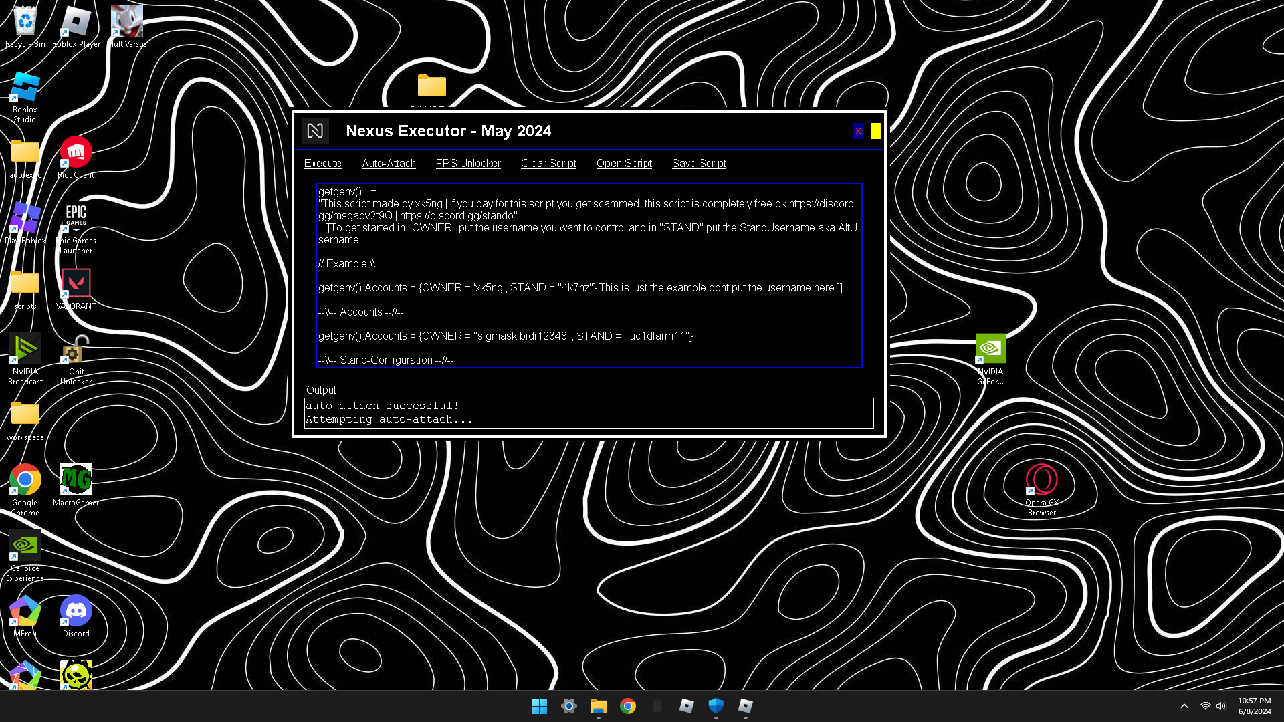Click the Save Script option
This screenshot has height=722, width=1284.
(x=699, y=164)
